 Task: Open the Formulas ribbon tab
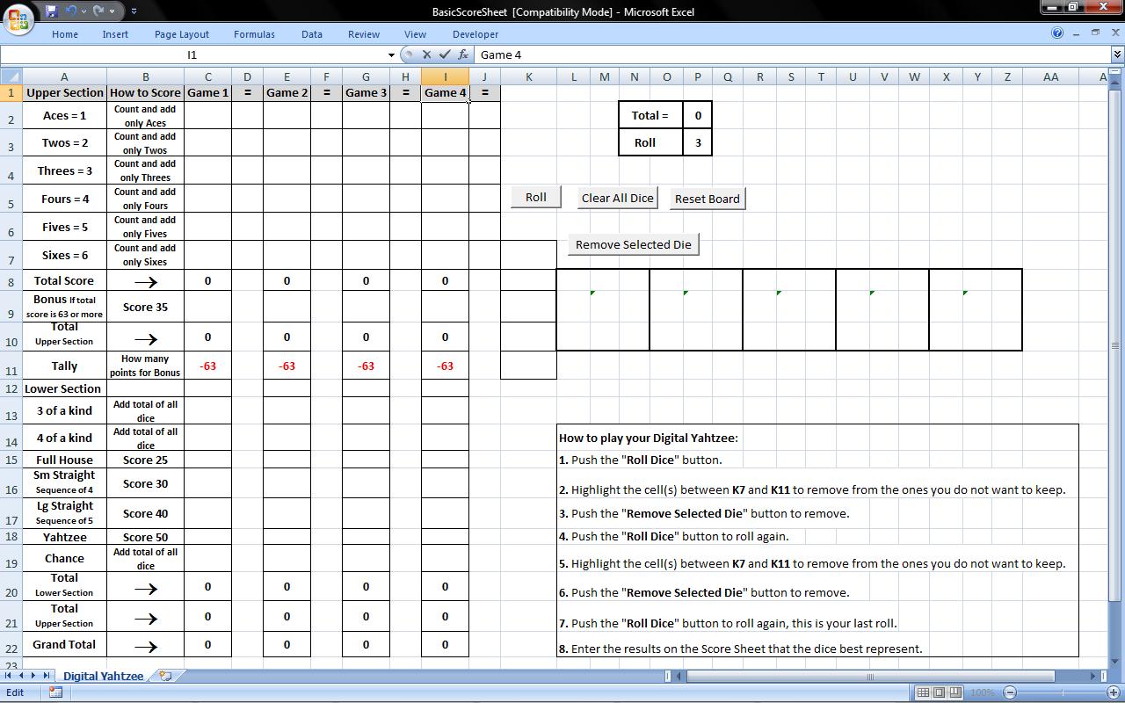[x=254, y=34]
